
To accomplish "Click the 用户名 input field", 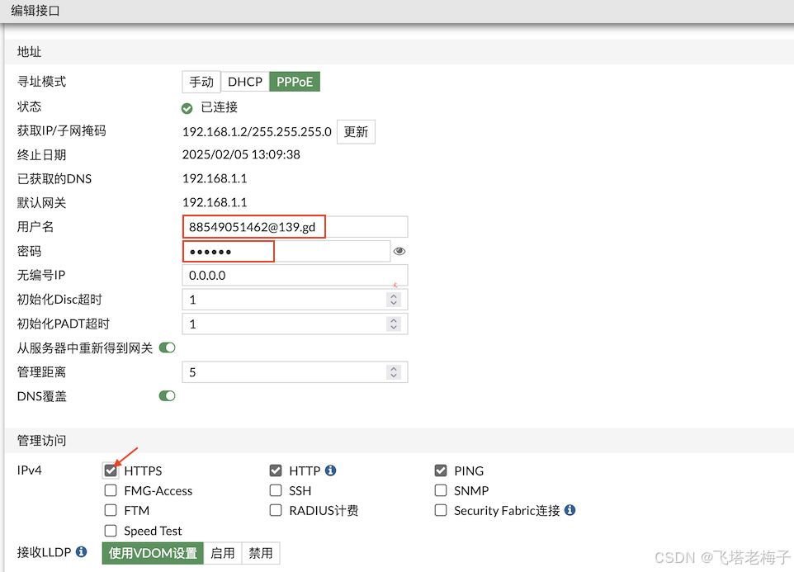I will pos(295,227).
